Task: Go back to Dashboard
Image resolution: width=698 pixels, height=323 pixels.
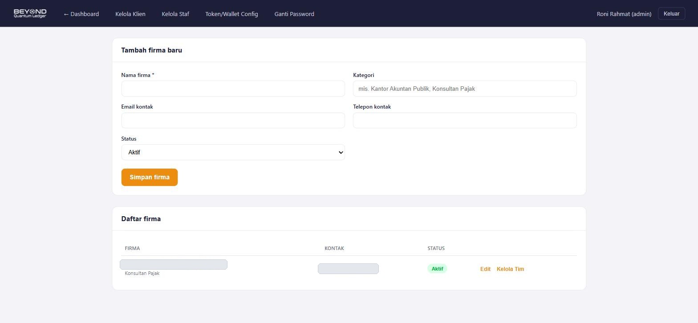Action: (81, 14)
